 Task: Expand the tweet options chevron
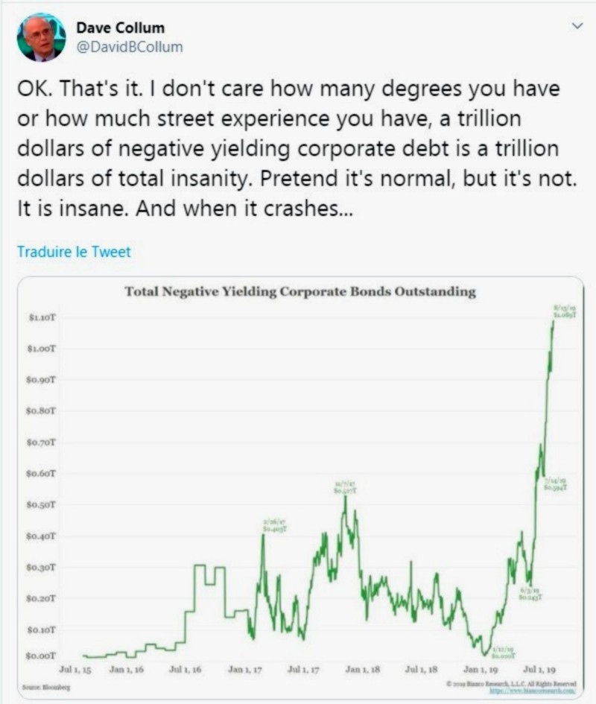pos(577,25)
